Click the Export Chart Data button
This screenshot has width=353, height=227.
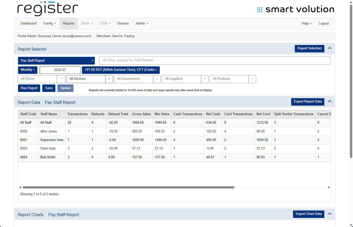[309, 214]
